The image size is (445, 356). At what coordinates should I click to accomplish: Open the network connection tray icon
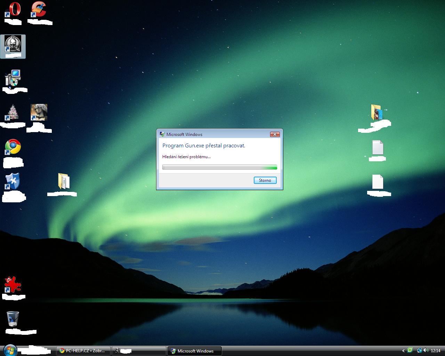pos(419,350)
